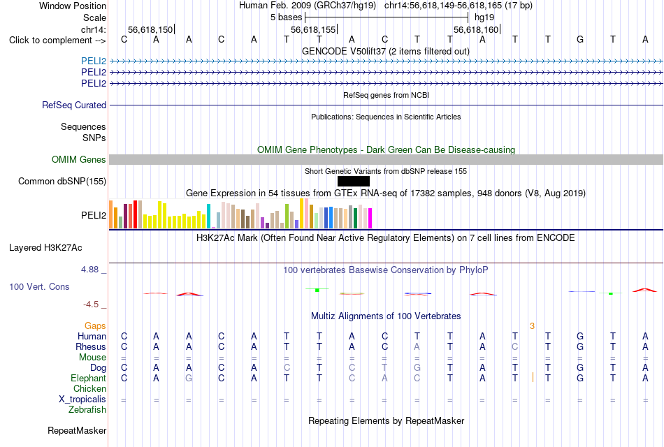The height and width of the screenshot is (447, 664).
Task: Click the GTEx Gene Expression in 54 tissues title
Action: pos(386,193)
